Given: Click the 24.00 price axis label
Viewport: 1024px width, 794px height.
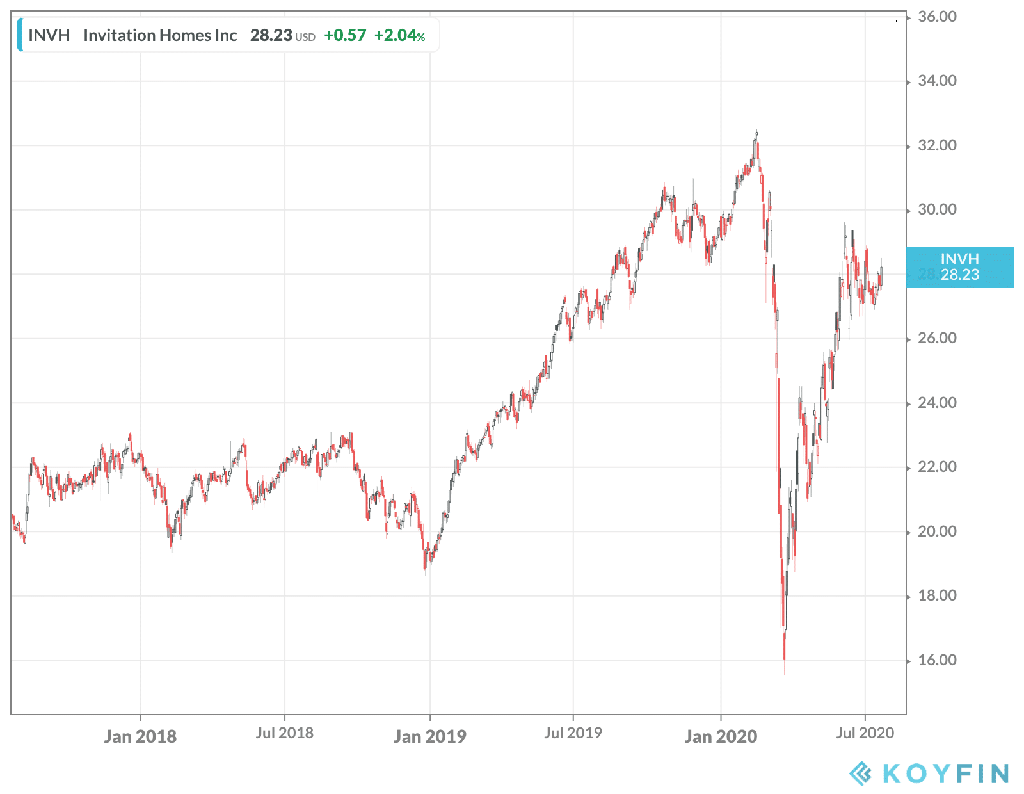Looking at the screenshot, I should pos(937,403).
